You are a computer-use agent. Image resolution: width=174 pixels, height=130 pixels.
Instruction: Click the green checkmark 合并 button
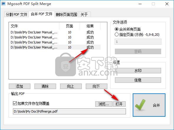point(149,105)
